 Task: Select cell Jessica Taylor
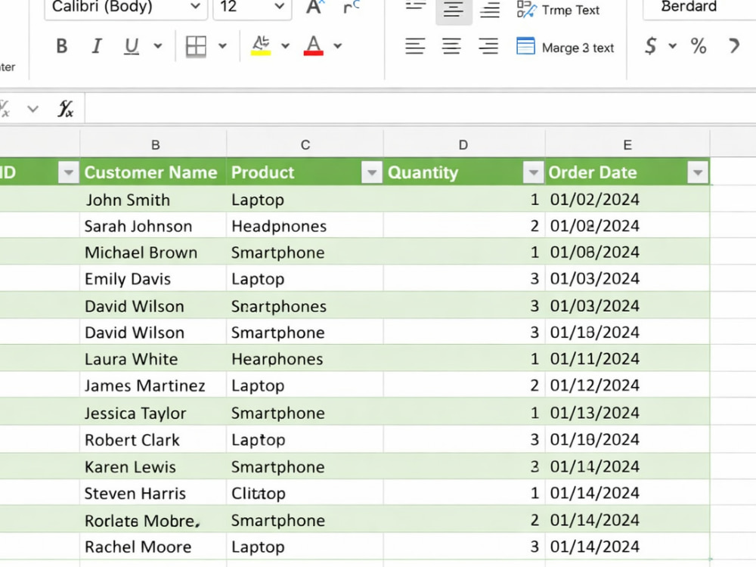coord(153,413)
